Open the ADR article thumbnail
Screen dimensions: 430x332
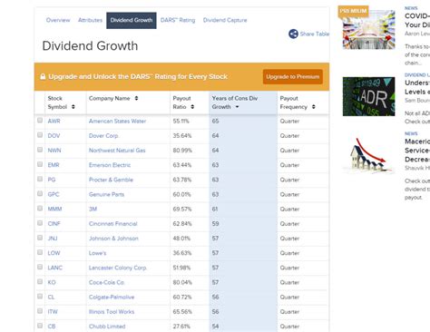click(x=368, y=96)
